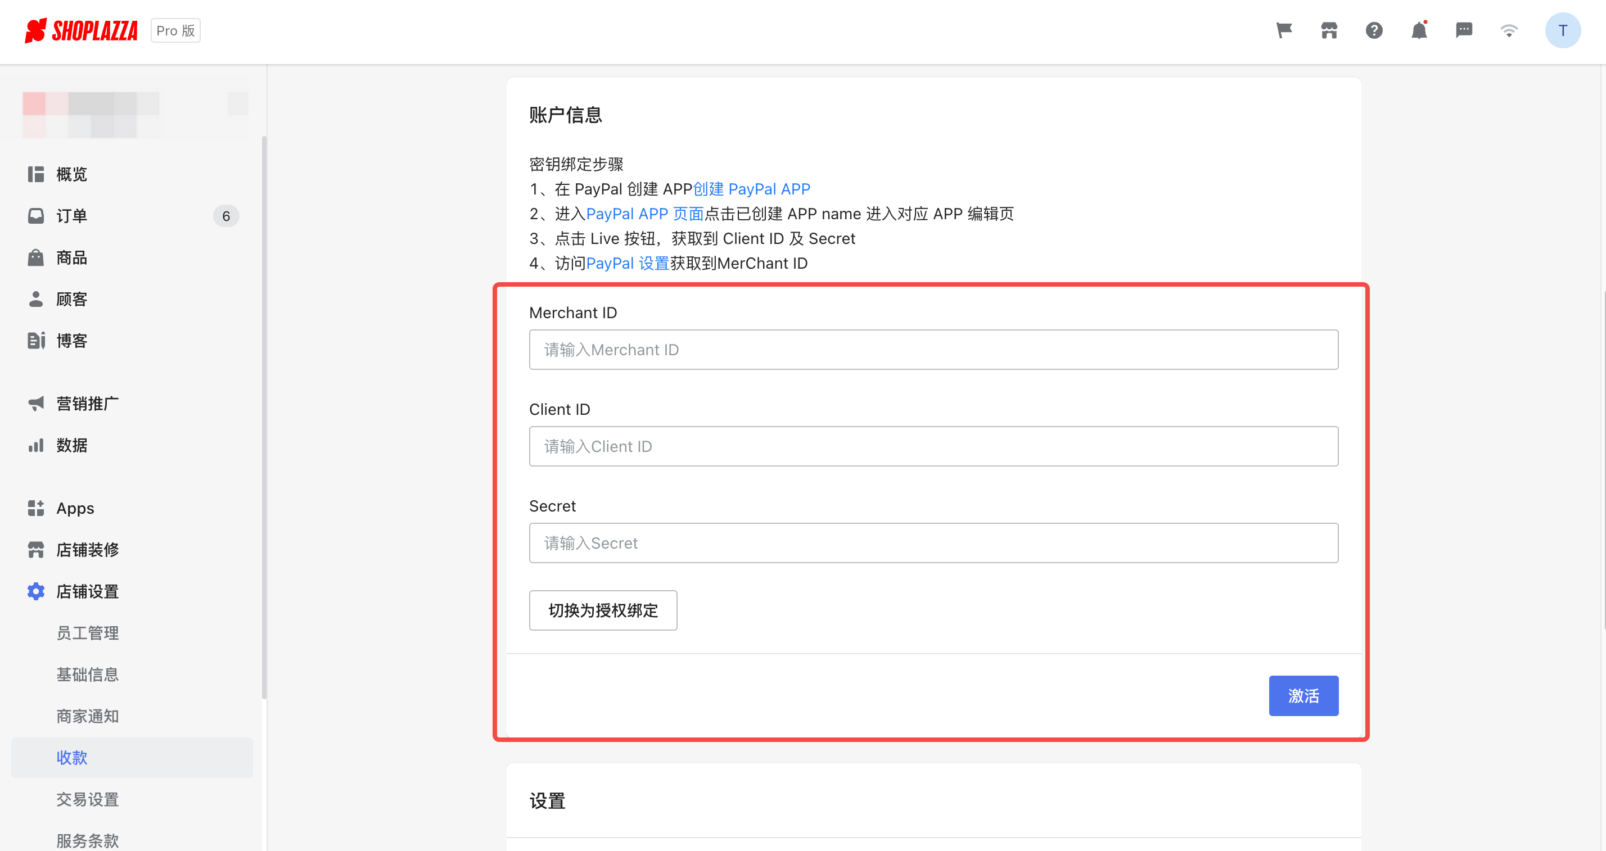1606x851 pixels.
Task: Open the help question mark icon
Action: [1373, 30]
